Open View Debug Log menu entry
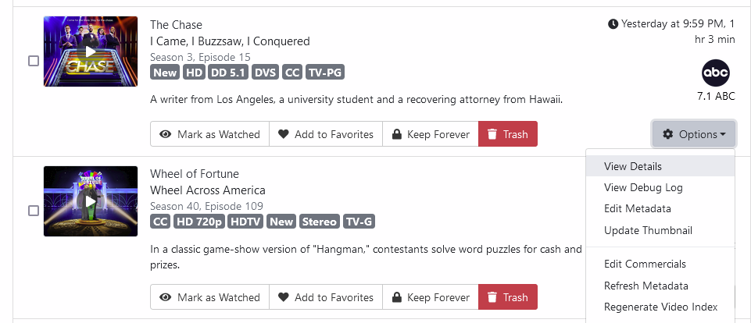The image size is (751, 323). click(x=643, y=187)
